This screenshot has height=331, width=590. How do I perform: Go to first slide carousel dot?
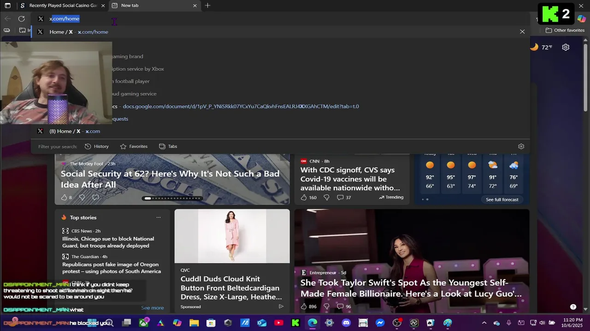147,199
